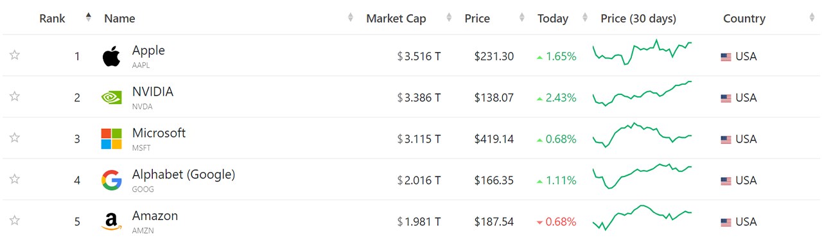Sort by Rank using its sort arrows
Image resolution: width=822 pixels, height=240 pixels.
click(89, 18)
